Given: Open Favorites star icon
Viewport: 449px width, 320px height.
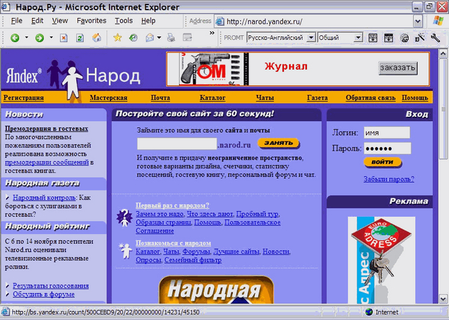Looking at the screenshot, I should [x=117, y=37].
